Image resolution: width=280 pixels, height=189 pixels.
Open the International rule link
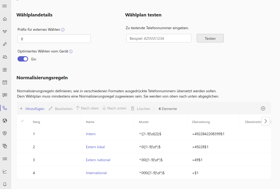pyautogui.click(x=96, y=173)
